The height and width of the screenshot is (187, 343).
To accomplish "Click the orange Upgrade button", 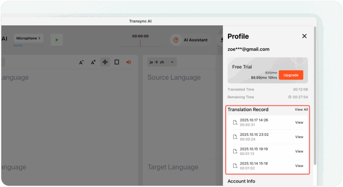I will (291, 75).
